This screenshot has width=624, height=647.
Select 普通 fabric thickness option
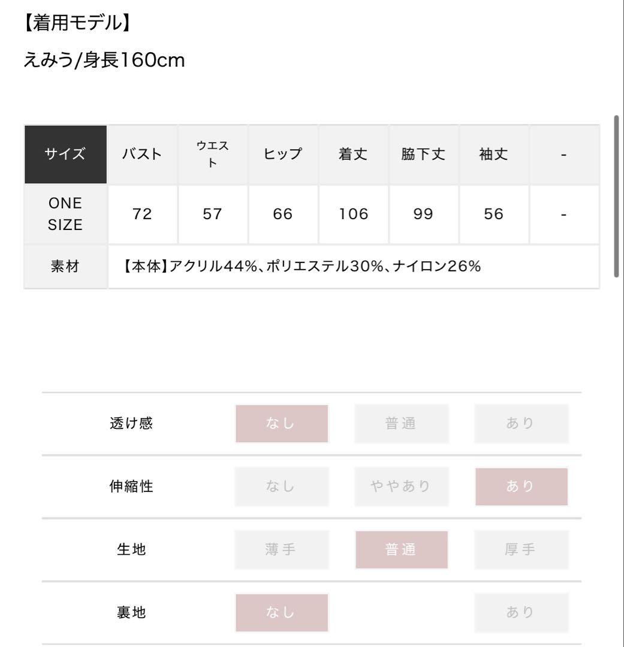[402, 549]
